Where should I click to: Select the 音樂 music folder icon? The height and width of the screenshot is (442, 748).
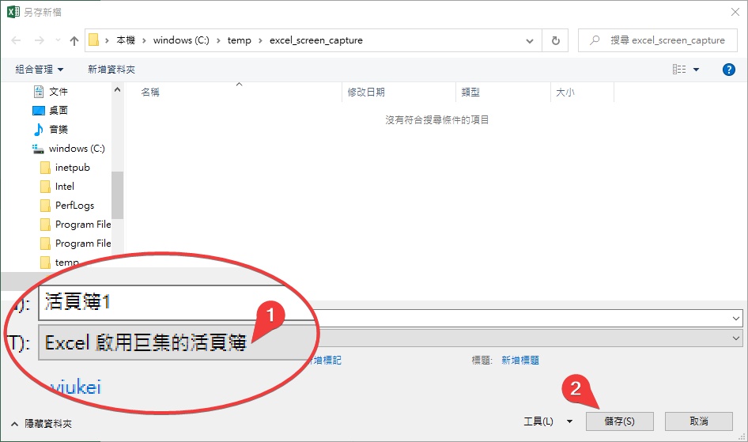tap(39, 129)
